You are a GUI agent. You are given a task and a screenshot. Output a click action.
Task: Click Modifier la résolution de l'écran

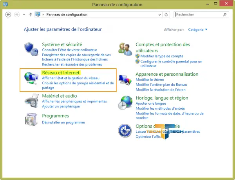(x=161, y=90)
